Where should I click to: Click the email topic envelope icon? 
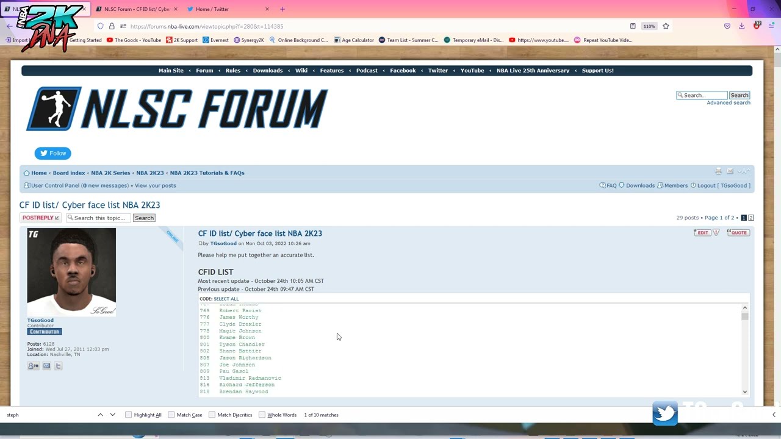click(x=730, y=172)
